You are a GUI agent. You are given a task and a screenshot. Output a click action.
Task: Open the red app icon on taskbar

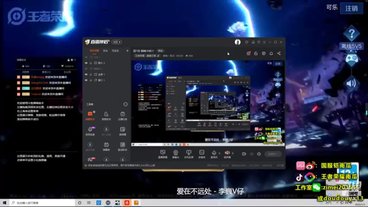pos(127,203)
